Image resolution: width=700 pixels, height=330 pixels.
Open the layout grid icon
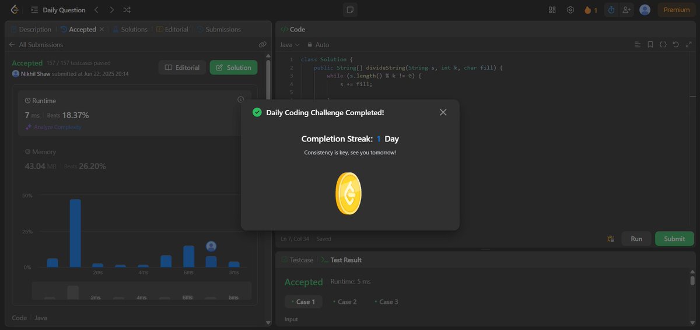(x=552, y=10)
